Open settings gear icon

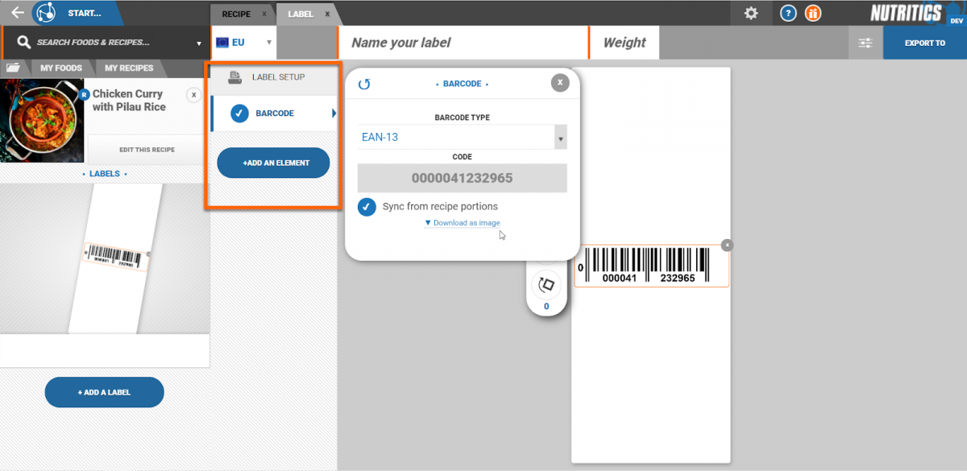pyautogui.click(x=751, y=13)
